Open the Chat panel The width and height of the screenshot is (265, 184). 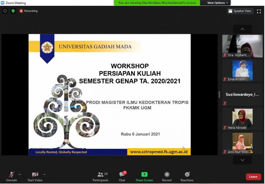pos(122,176)
